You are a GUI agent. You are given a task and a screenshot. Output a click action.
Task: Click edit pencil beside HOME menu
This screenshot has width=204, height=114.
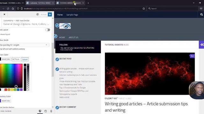55,36
